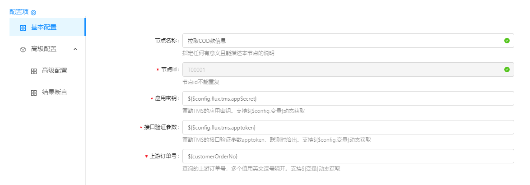Click the cube icon beside 高级配置

tap(23, 49)
